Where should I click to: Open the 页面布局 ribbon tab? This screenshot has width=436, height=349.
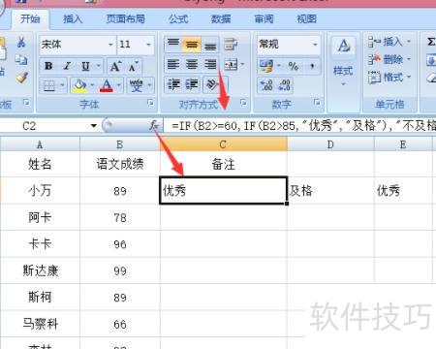(125, 19)
